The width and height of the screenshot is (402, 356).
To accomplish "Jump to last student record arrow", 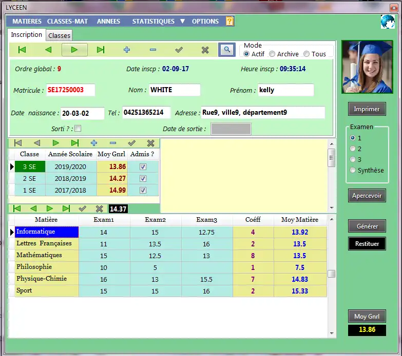I will click(101, 50).
